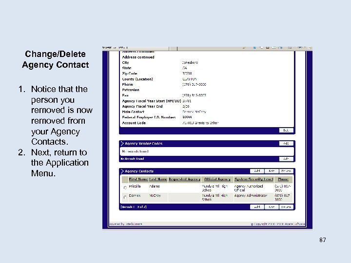Sort contacts by Phone column
Viewport: 351px width, 263px height.
tap(283, 179)
